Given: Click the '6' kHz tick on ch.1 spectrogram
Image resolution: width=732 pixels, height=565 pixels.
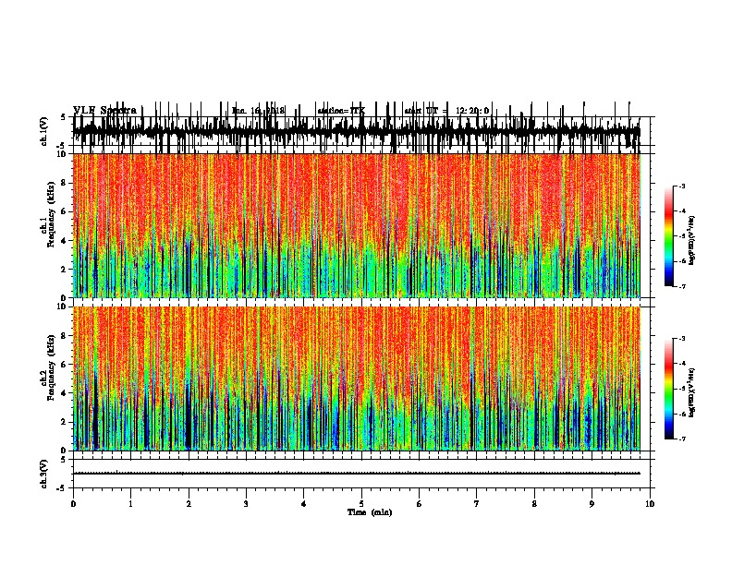Looking at the screenshot, I should click(x=65, y=212).
